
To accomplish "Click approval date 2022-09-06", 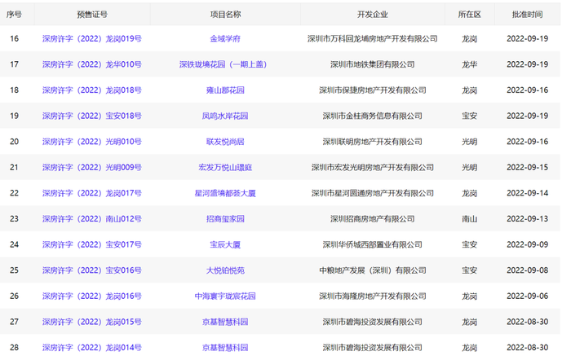I will (x=527, y=296).
